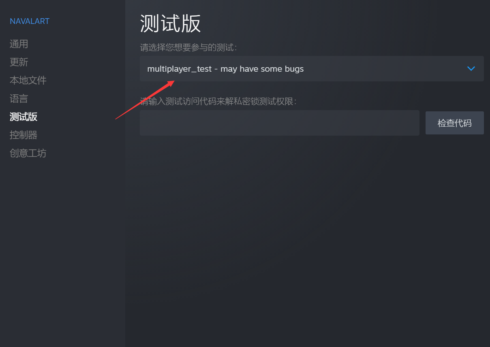
Task: Click the 请输入测试访问代码 label text
Action: (218, 101)
